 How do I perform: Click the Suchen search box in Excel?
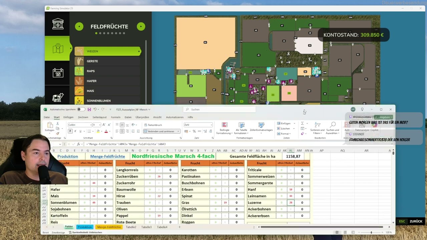(220, 109)
